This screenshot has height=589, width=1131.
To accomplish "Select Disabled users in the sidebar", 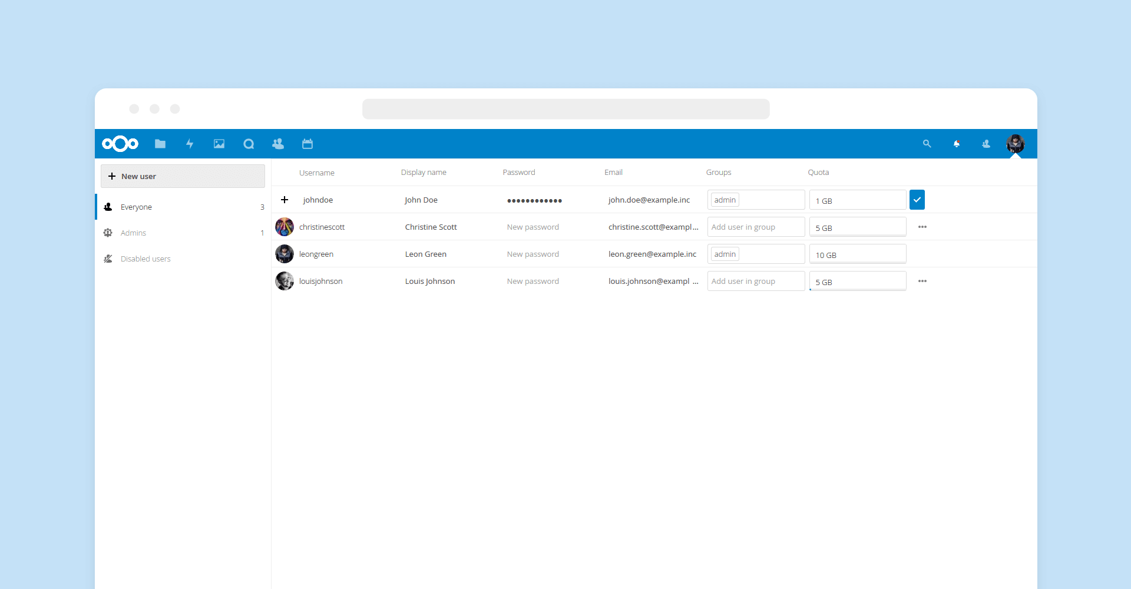I will click(145, 259).
